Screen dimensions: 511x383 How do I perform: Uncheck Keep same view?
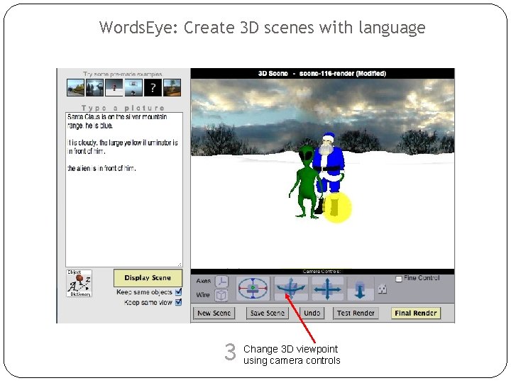[179, 302]
